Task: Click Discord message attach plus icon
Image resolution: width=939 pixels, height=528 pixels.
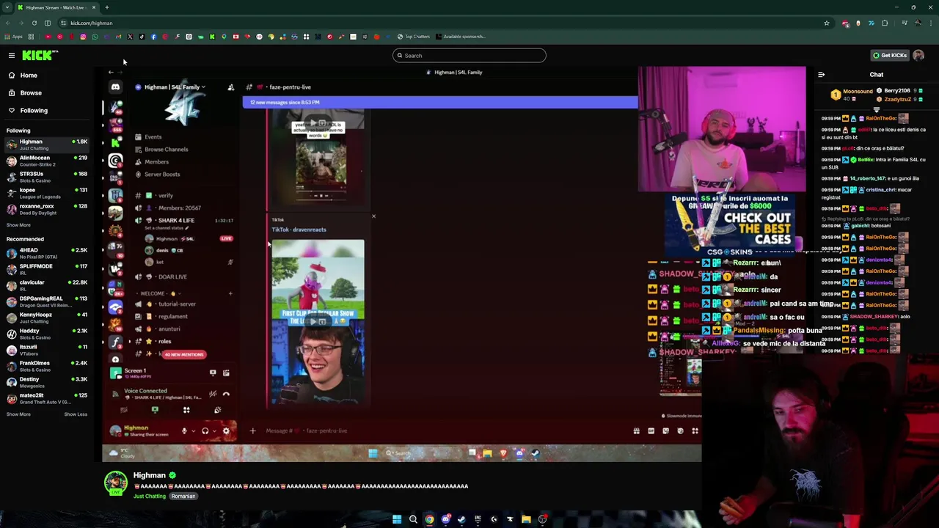Action: pos(252,431)
